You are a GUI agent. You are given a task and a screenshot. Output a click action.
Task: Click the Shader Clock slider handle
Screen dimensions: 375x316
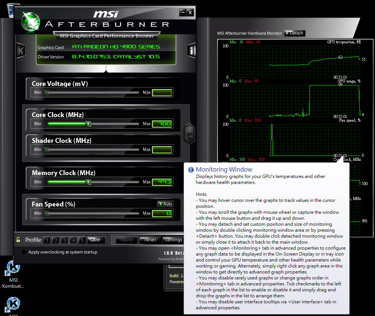click(47, 150)
